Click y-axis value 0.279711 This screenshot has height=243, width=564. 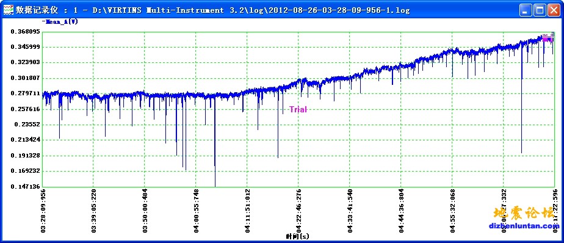pos(25,93)
